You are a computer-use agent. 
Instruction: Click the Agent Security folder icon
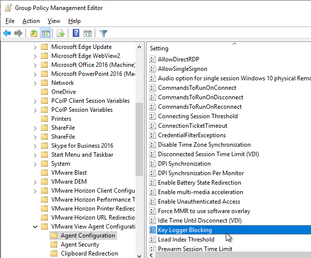pos(54,245)
